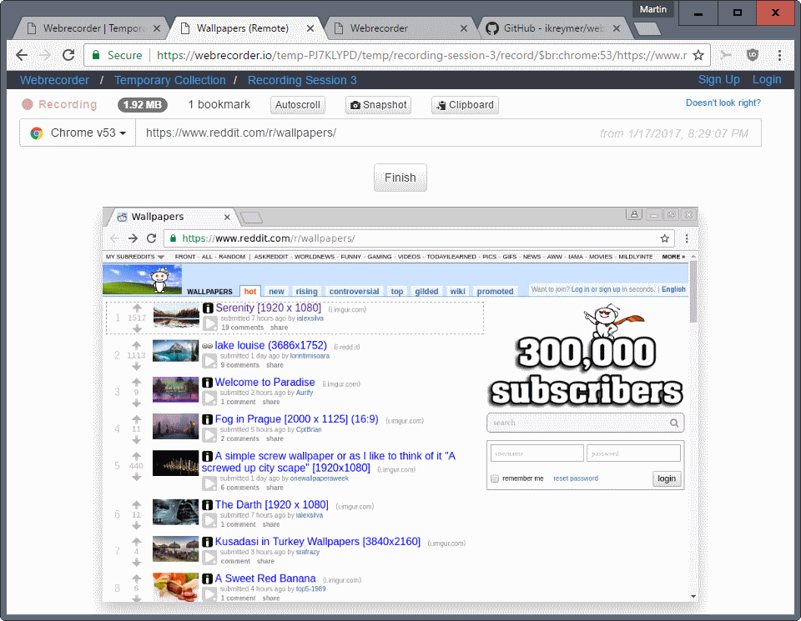The height and width of the screenshot is (621, 801).
Task: Click the Finish recording button
Action: point(400,178)
